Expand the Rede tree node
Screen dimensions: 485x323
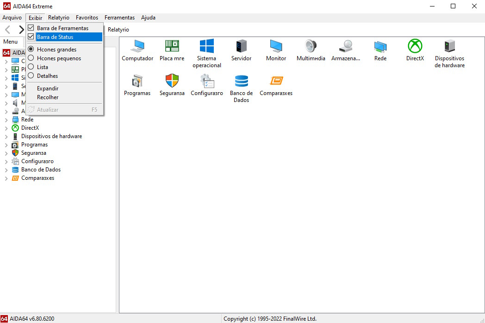[x=6, y=120]
